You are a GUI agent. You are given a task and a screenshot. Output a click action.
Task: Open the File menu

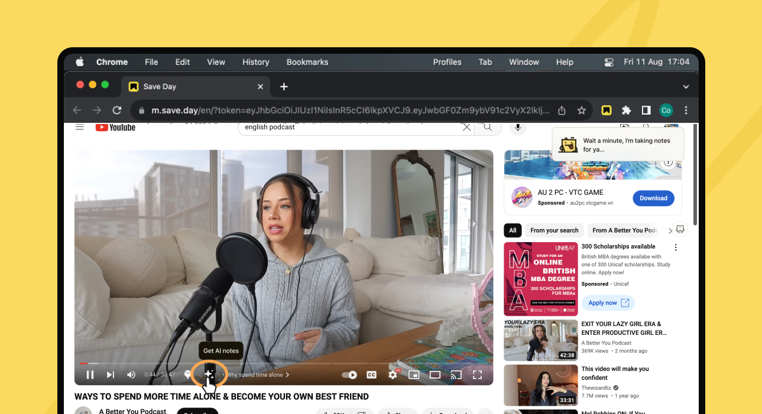(x=151, y=62)
